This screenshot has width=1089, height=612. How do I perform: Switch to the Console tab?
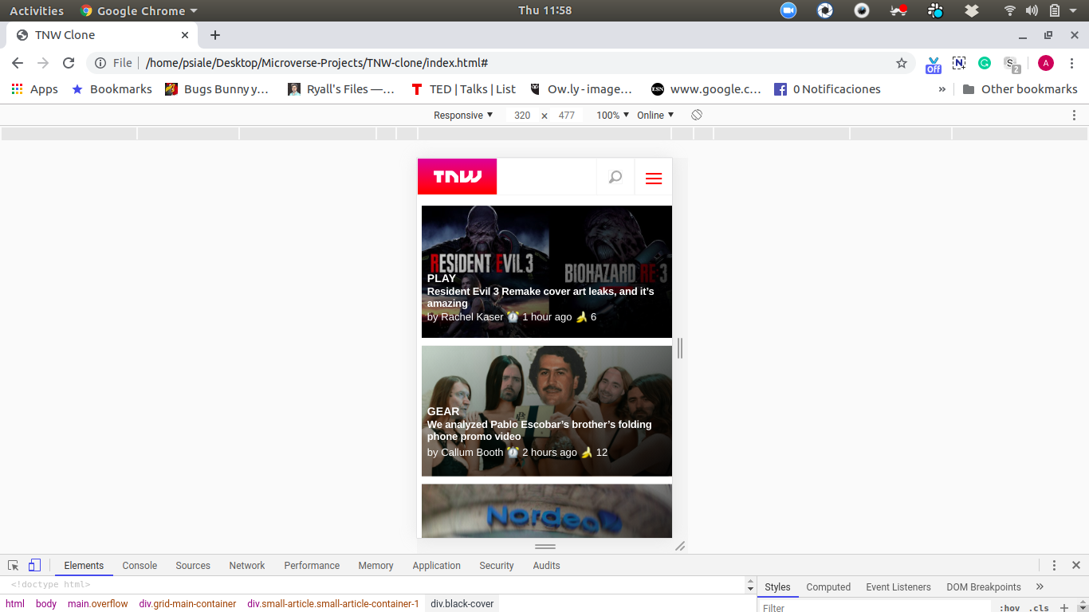[x=140, y=565]
